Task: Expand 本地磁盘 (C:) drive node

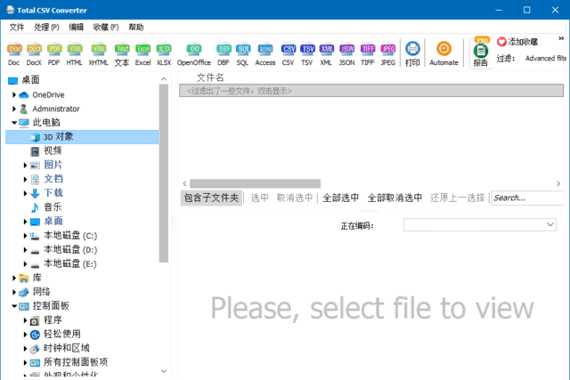Action: [25, 236]
